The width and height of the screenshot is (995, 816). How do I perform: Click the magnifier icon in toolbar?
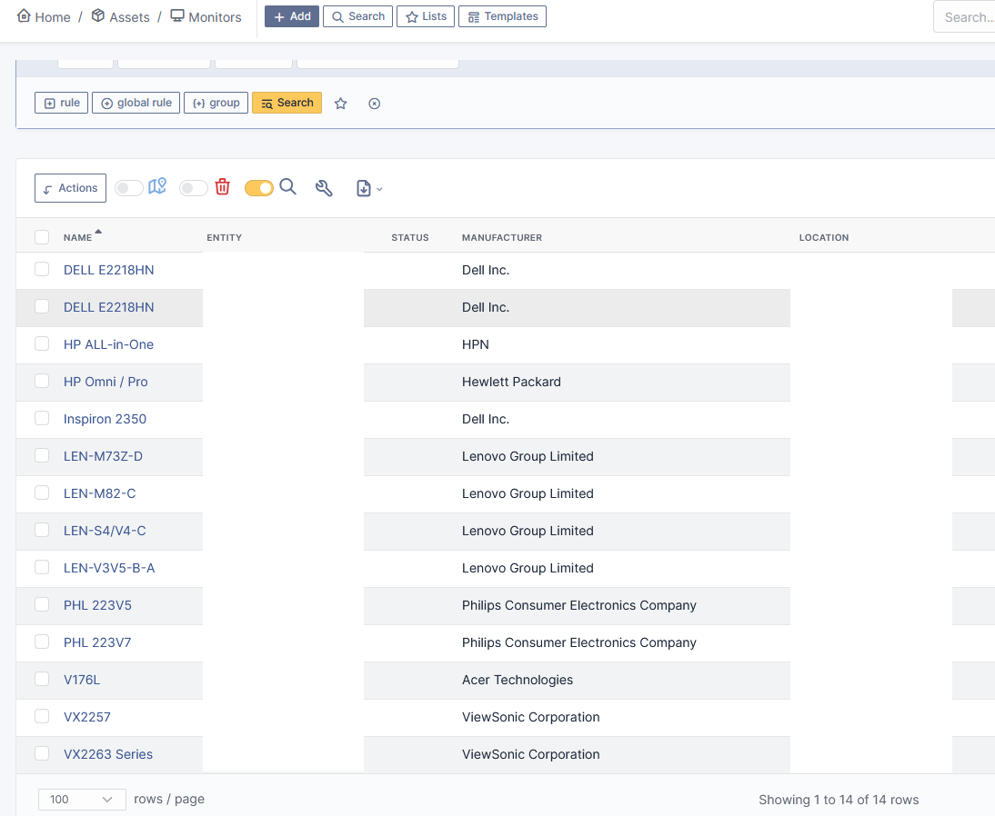(x=288, y=187)
